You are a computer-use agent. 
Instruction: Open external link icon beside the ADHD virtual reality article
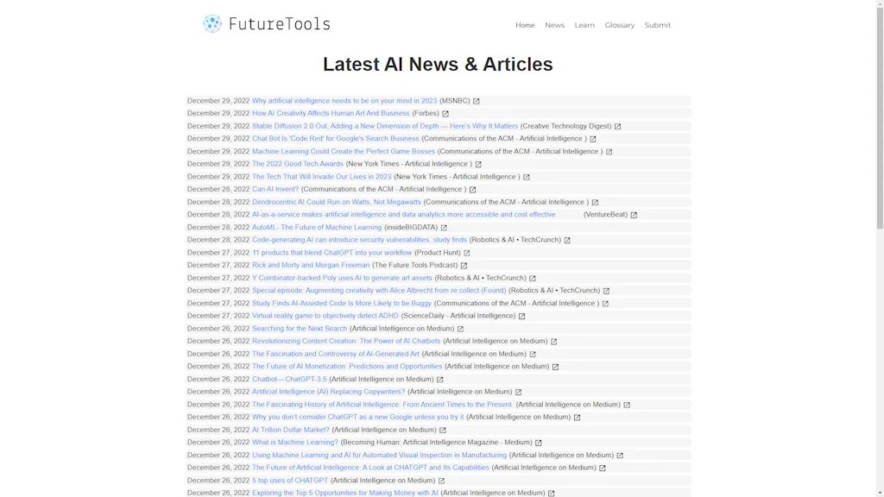tap(522, 316)
